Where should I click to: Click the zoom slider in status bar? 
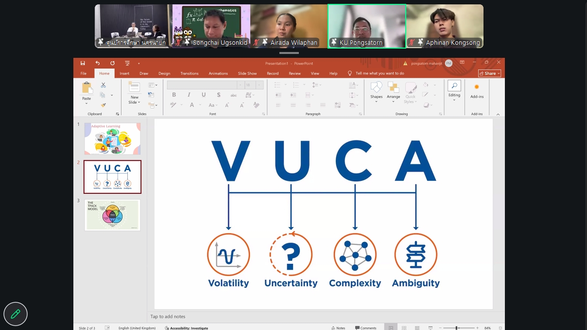(457, 328)
